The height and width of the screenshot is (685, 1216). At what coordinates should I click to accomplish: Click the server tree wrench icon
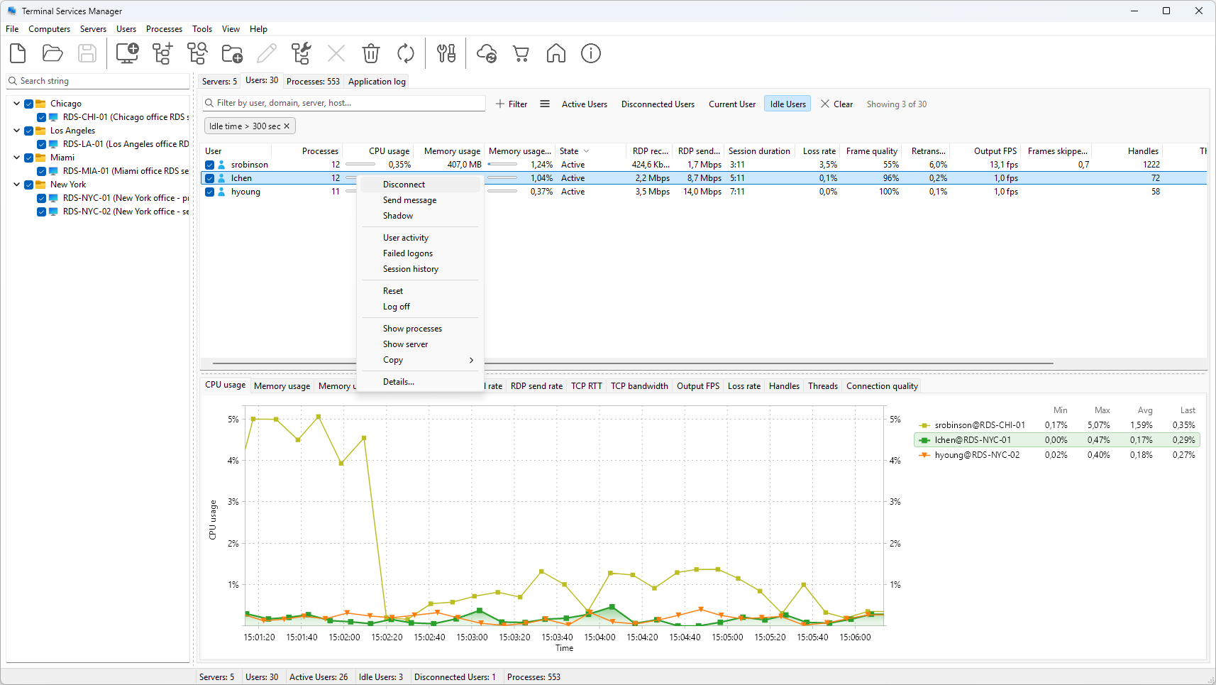(302, 53)
